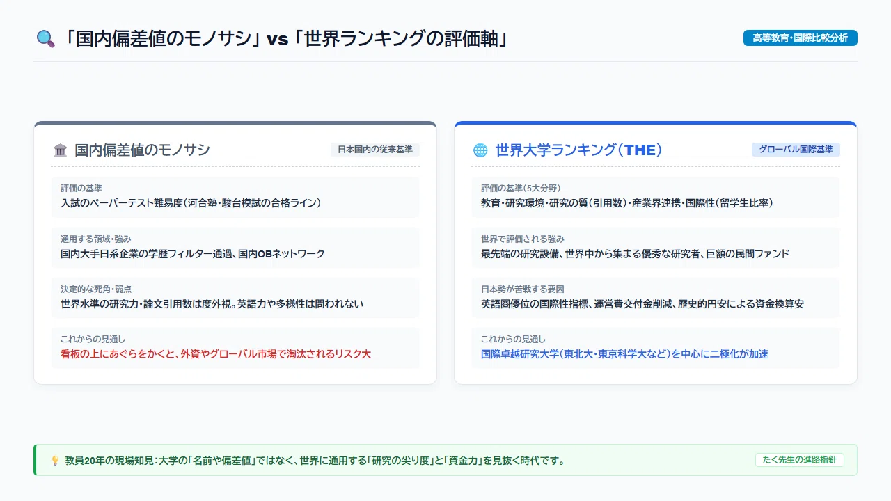891x501 pixels.
Task: Click the light bulb icon in footer note
Action: (55, 461)
